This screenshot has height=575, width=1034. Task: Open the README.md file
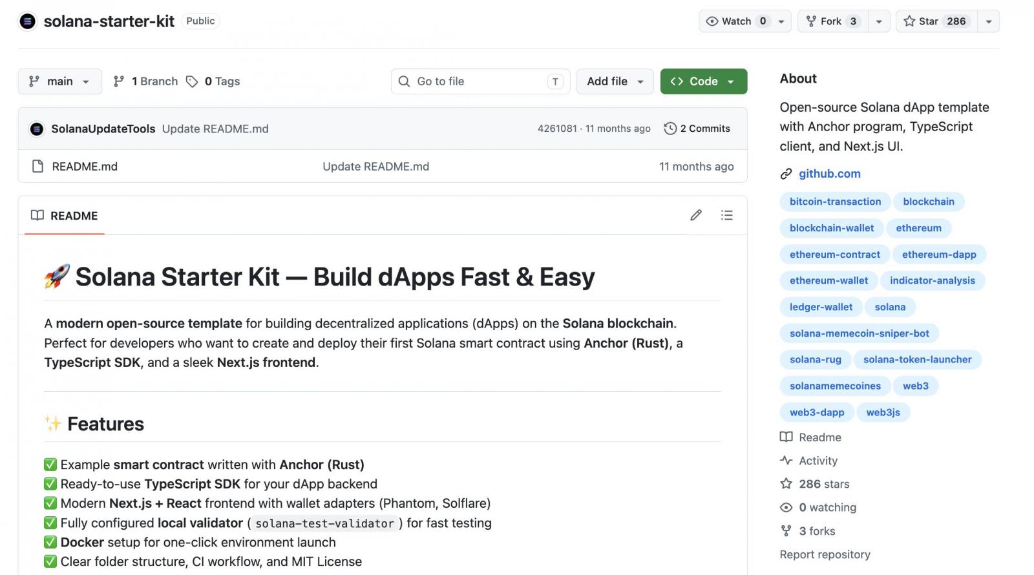click(x=85, y=167)
